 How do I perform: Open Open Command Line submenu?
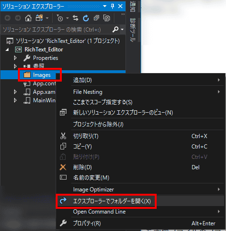click(x=141, y=212)
